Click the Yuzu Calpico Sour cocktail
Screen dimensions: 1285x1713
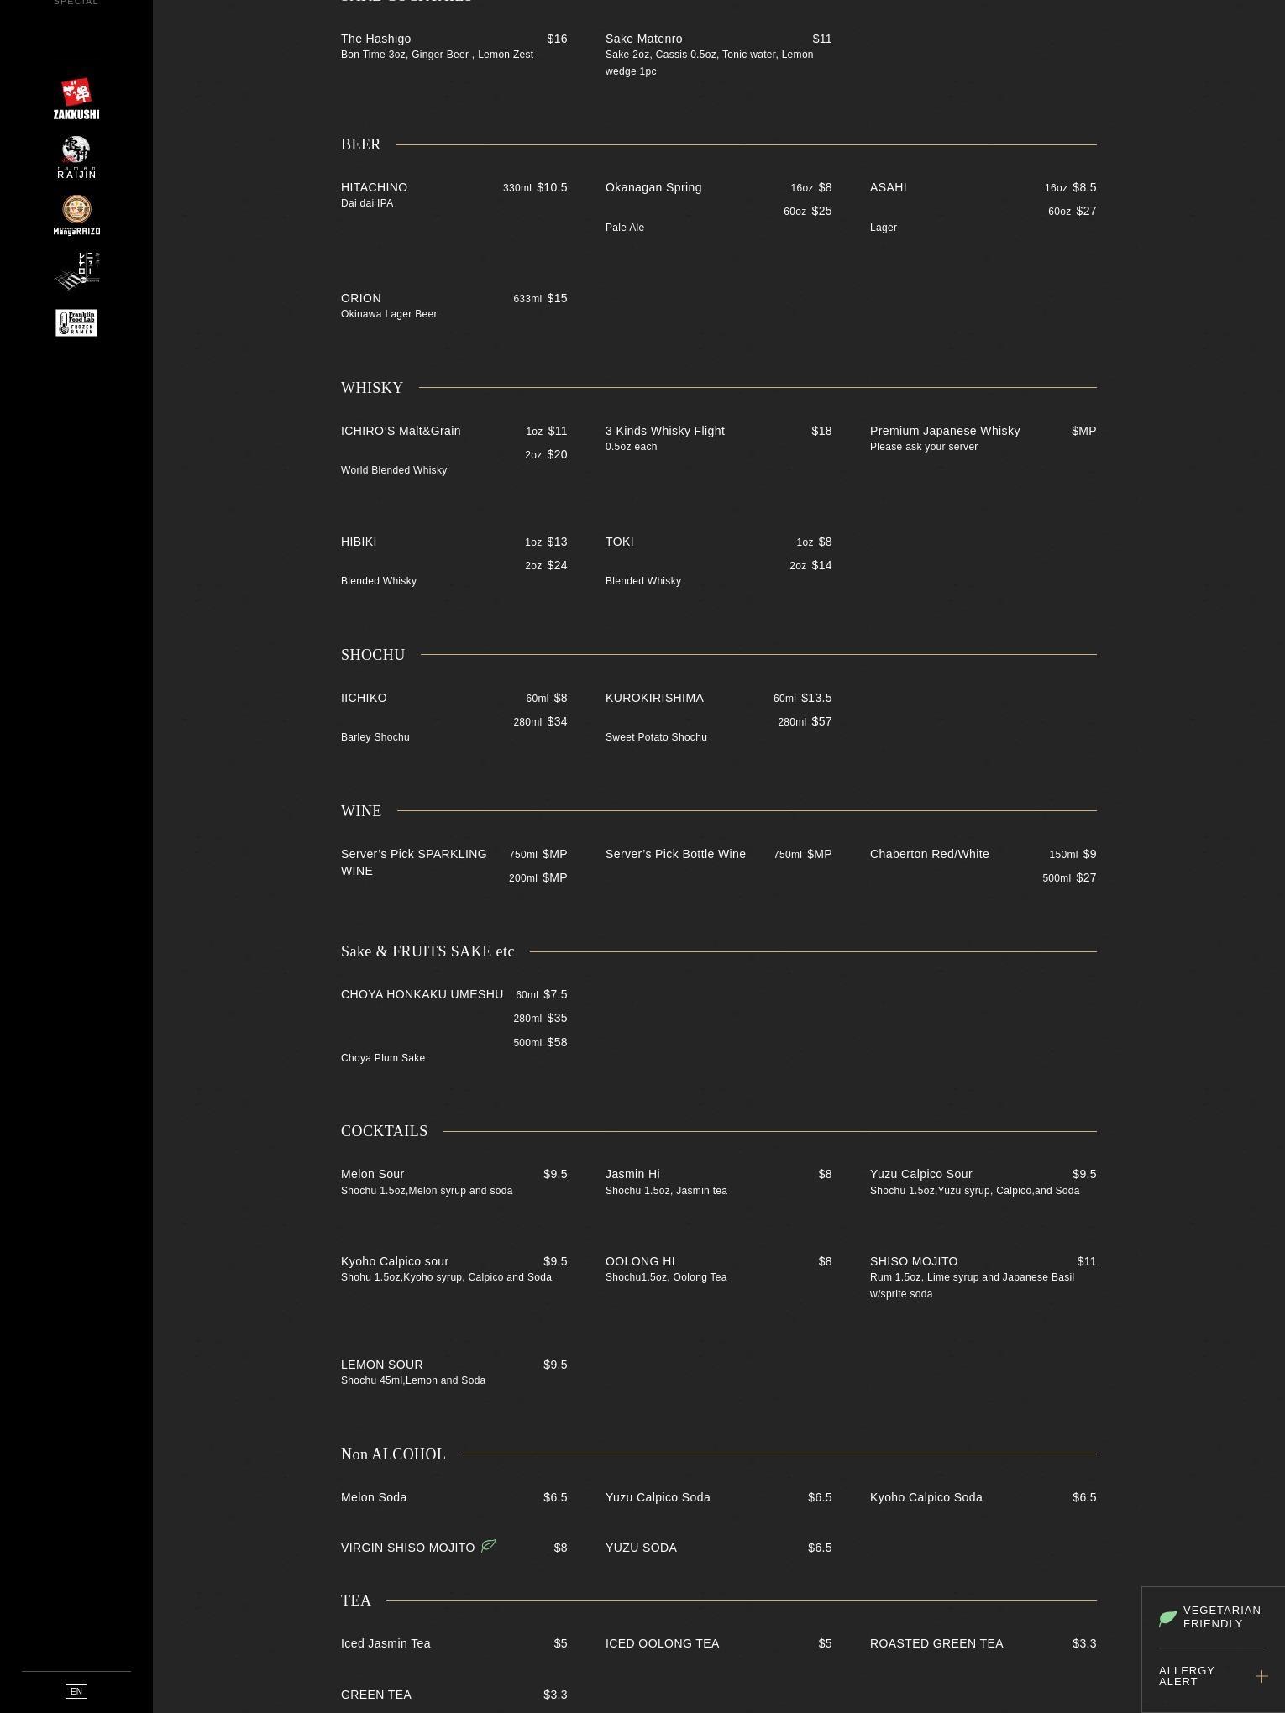pos(921,1174)
